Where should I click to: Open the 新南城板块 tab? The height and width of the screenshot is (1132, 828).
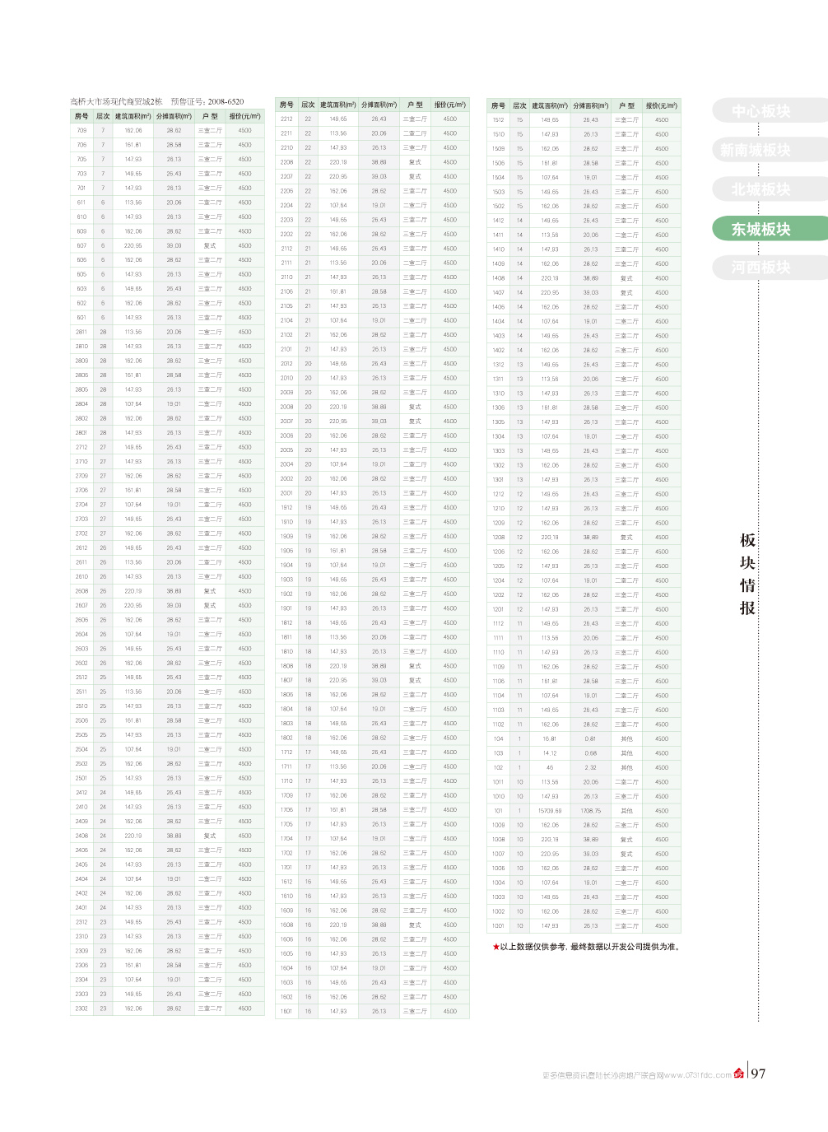[x=755, y=150]
